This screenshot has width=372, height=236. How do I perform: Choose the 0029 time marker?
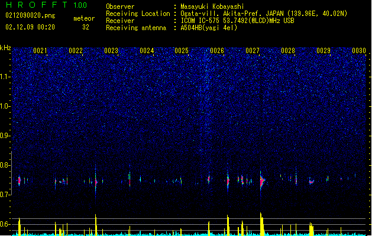324,51
